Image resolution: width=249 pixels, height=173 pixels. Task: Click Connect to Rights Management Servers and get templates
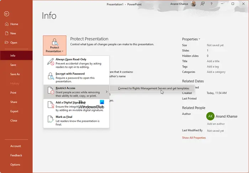152,88
